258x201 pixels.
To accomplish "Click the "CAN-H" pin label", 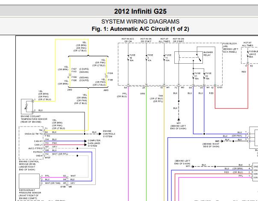I will (38, 141).
